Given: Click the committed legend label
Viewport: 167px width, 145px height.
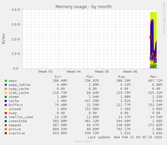Looking at the screenshot, I should pyautogui.click(x=18, y=121).
